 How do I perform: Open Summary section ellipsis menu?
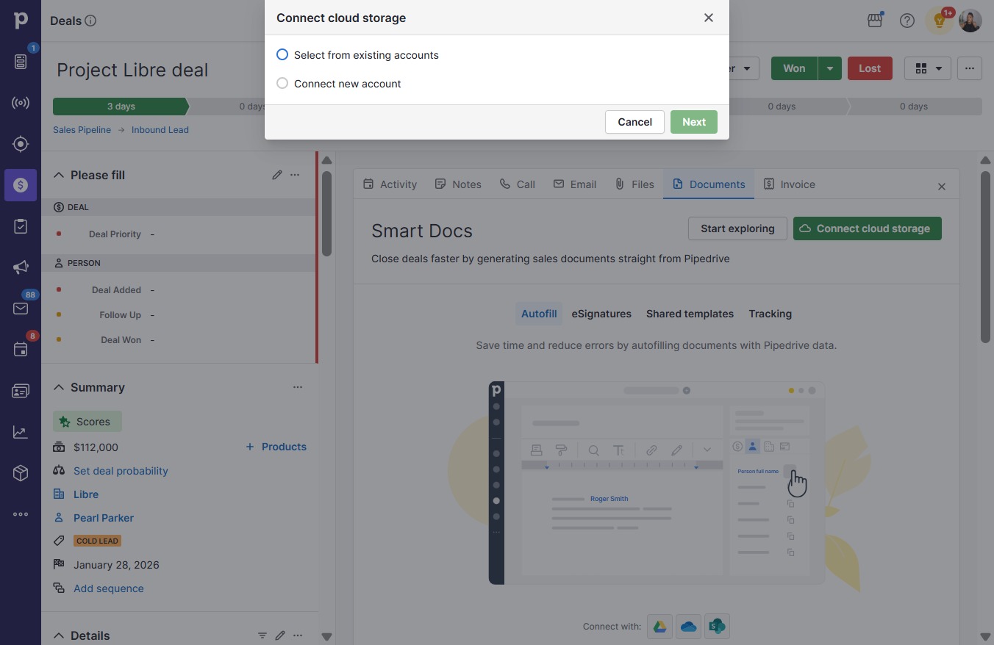pyautogui.click(x=298, y=387)
